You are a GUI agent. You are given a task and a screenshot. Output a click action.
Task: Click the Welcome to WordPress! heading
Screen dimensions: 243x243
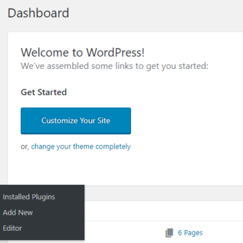point(82,53)
